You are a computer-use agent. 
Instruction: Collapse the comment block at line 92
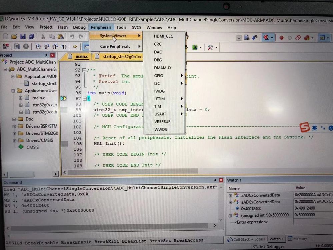click(84, 70)
